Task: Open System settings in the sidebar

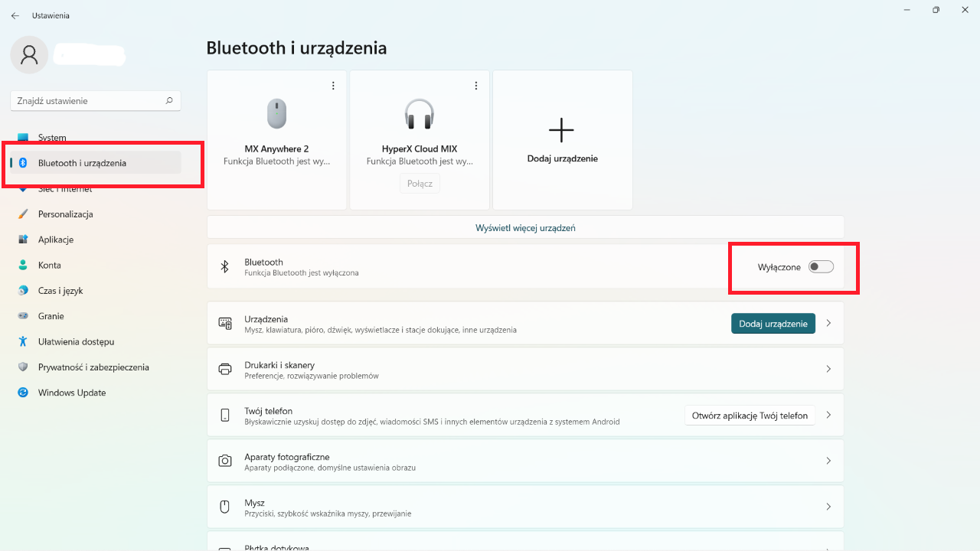Action: (x=53, y=137)
